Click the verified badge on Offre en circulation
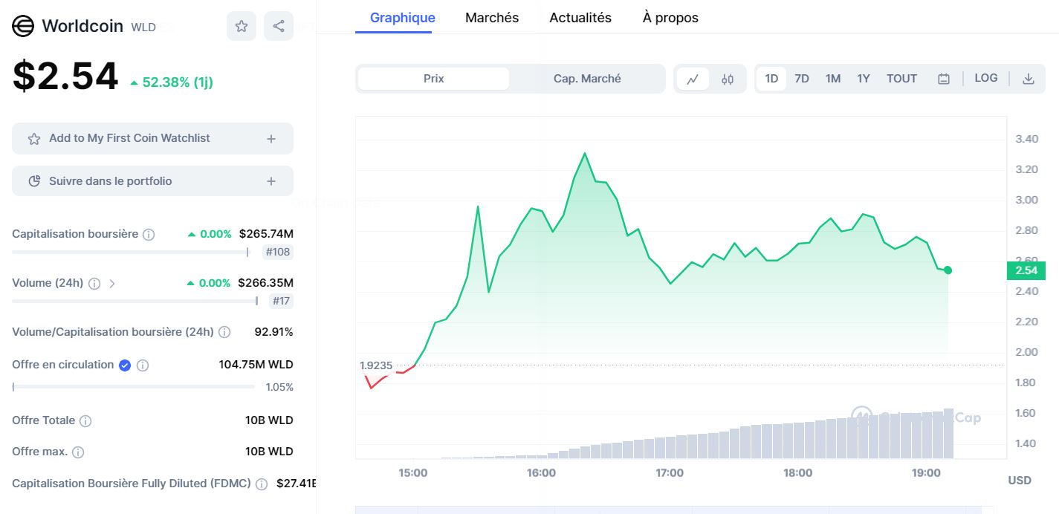 pos(125,365)
